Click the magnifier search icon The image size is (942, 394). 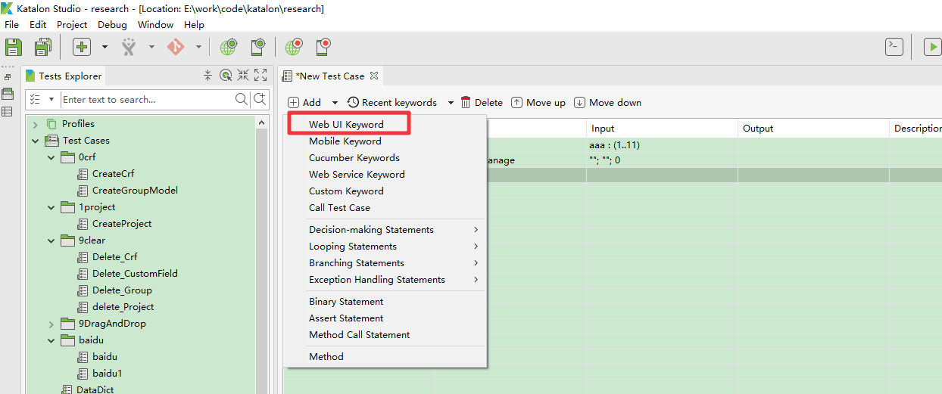242,99
